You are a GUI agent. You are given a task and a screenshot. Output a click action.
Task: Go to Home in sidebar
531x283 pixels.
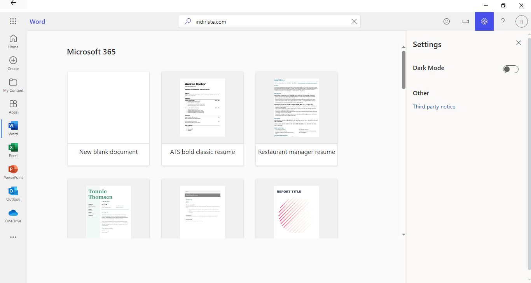pyautogui.click(x=13, y=41)
